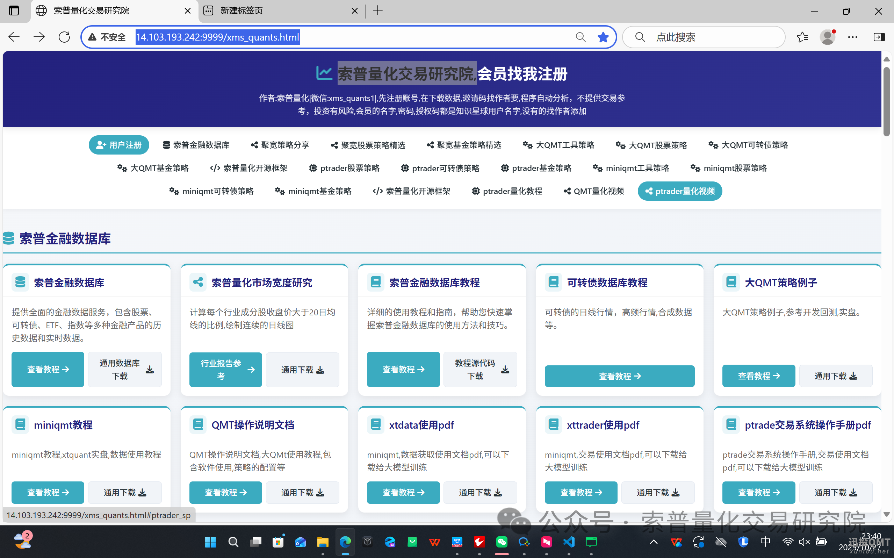Expand the system tray hidden icons chevron
The width and height of the screenshot is (894, 558).
[x=654, y=542]
